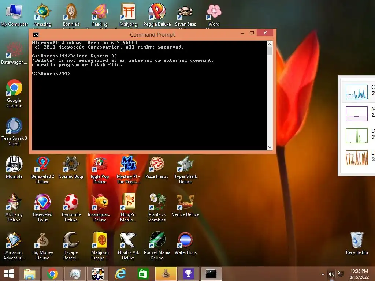Select the Mystery PI The Vegas shortcut

click(x=129, y=170)
